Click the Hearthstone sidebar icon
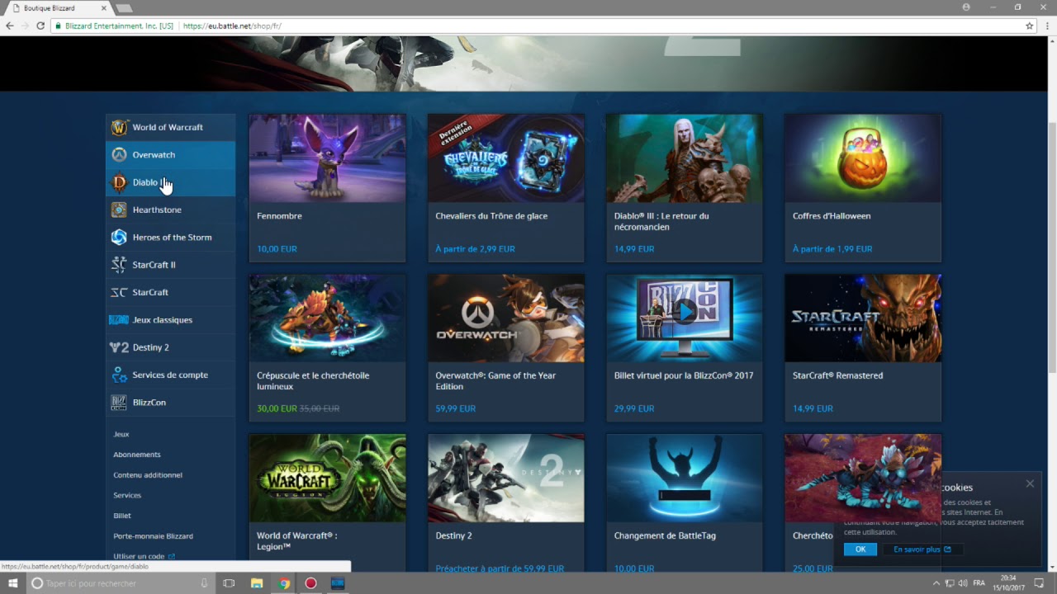 120,210
